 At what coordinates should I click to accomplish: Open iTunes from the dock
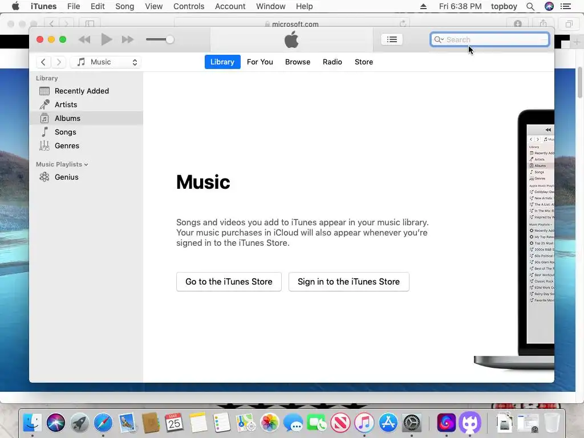click(364, 423)
